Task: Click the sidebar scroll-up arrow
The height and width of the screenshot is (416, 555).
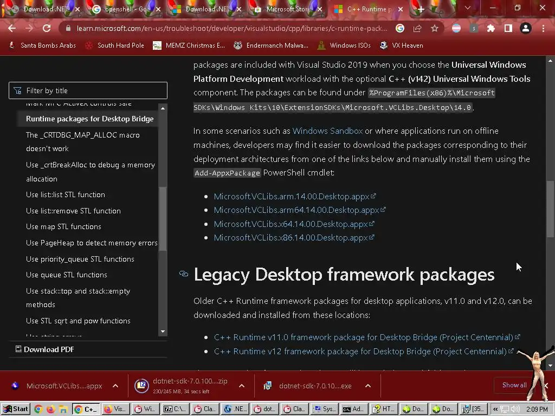Action: coord(163,108)
